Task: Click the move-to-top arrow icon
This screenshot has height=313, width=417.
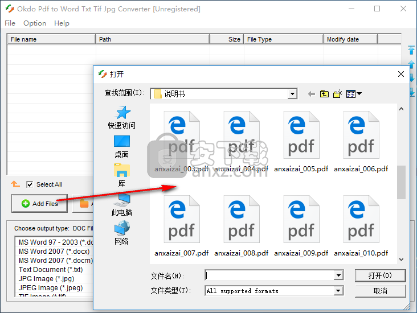Action: [x=411, y=50]
